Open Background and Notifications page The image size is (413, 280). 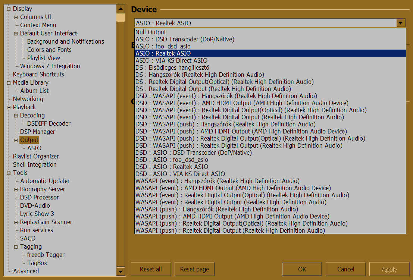[66, 42]
